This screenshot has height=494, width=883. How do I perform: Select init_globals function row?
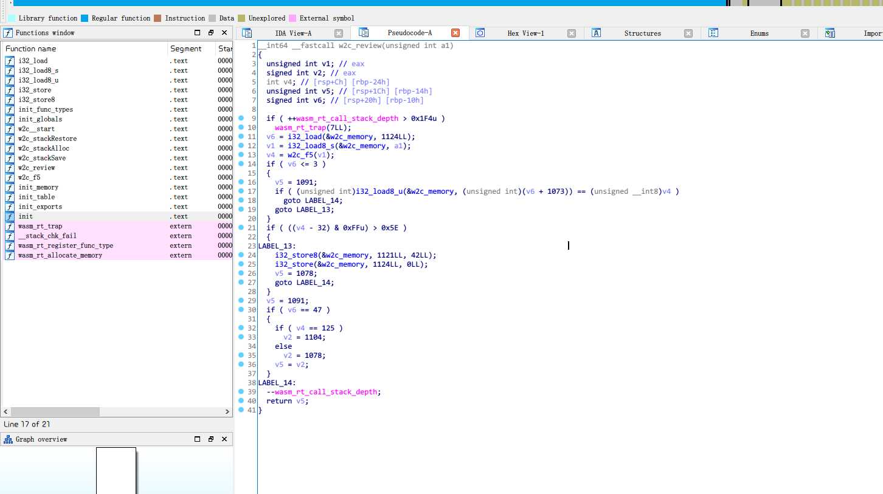(x=118, y=119)
